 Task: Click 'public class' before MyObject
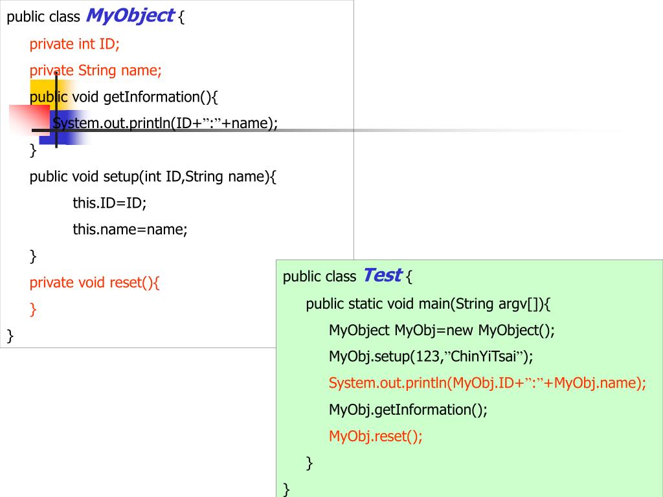pyautogui.click(x=43, y=17)
